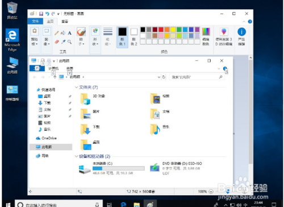The image size is (284, 207).
Task: Click the This PC window search field
Action: [197, 77]
